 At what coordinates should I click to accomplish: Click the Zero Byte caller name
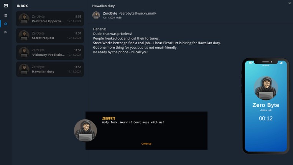pos(266,105)
